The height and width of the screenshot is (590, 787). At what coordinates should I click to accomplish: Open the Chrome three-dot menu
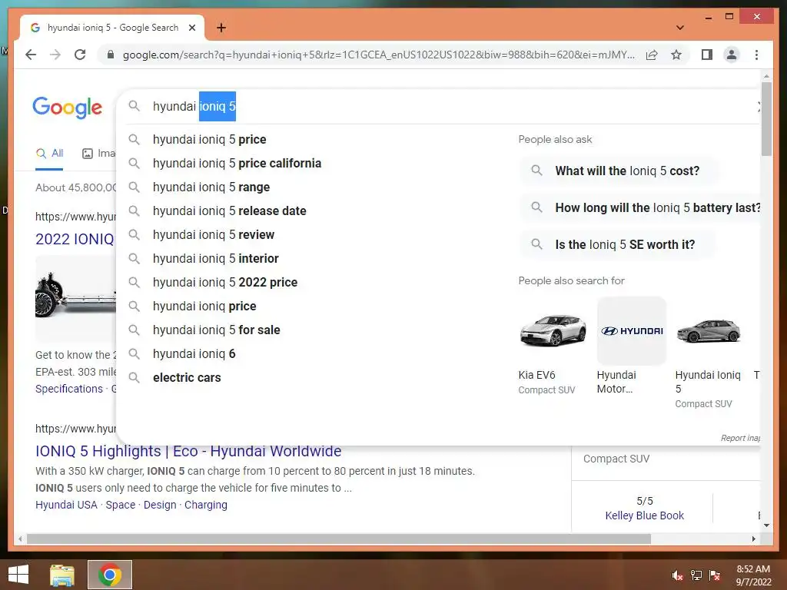(756, 55)
